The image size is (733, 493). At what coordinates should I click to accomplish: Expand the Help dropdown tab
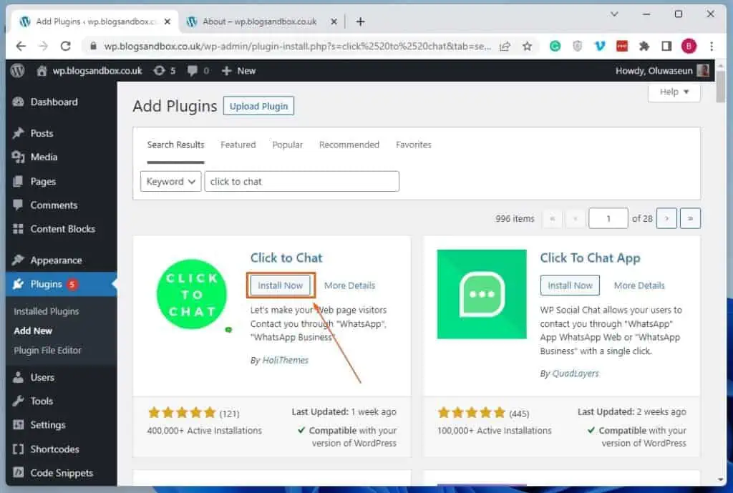(674, 92)
